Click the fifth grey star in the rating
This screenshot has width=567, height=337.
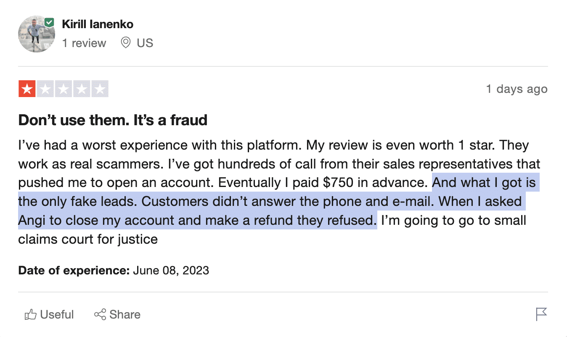(x=100, y=89)
